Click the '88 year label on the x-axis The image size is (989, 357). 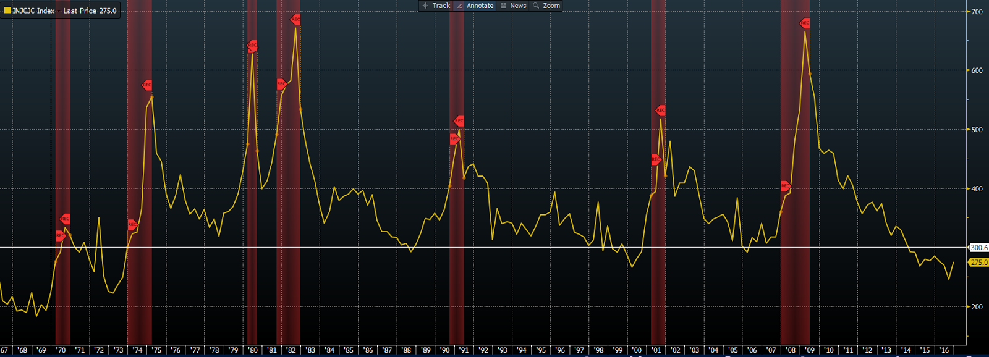pyautogui.click(x=406, y=350)
